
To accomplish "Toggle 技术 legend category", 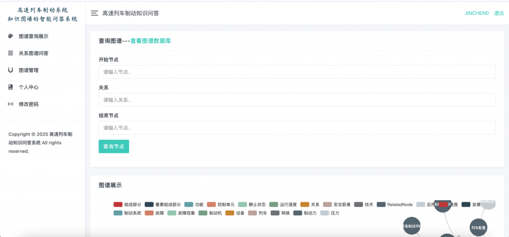I will (x=363, y=205).
